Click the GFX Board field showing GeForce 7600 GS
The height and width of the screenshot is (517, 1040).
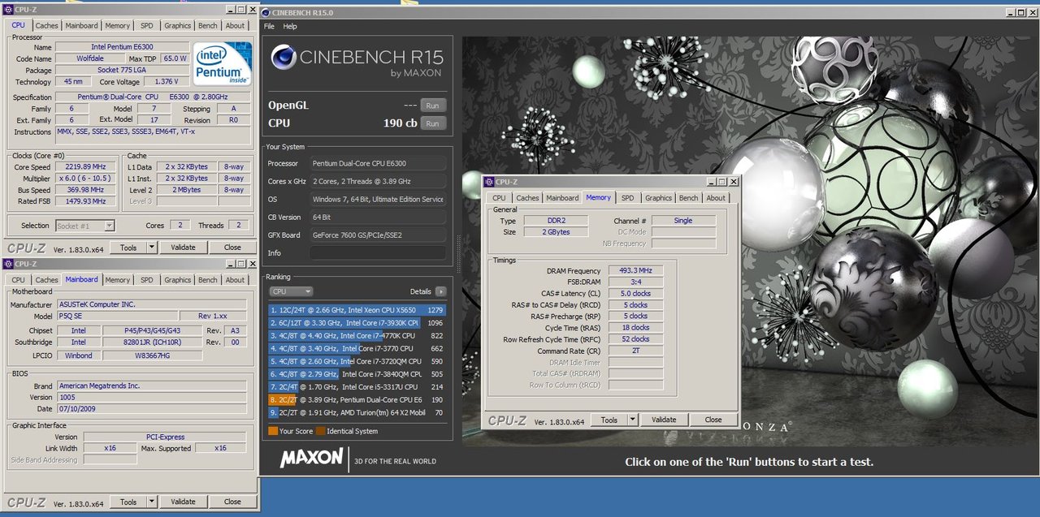378,235
